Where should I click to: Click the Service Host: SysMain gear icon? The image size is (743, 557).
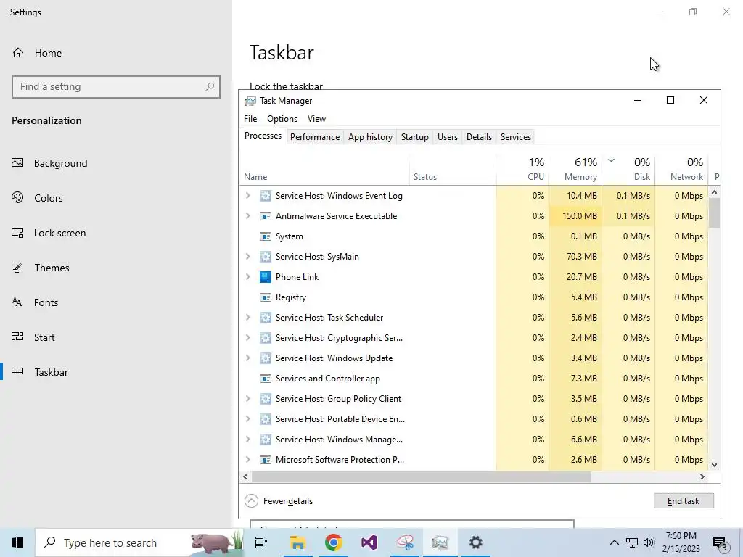pos(266,257)
